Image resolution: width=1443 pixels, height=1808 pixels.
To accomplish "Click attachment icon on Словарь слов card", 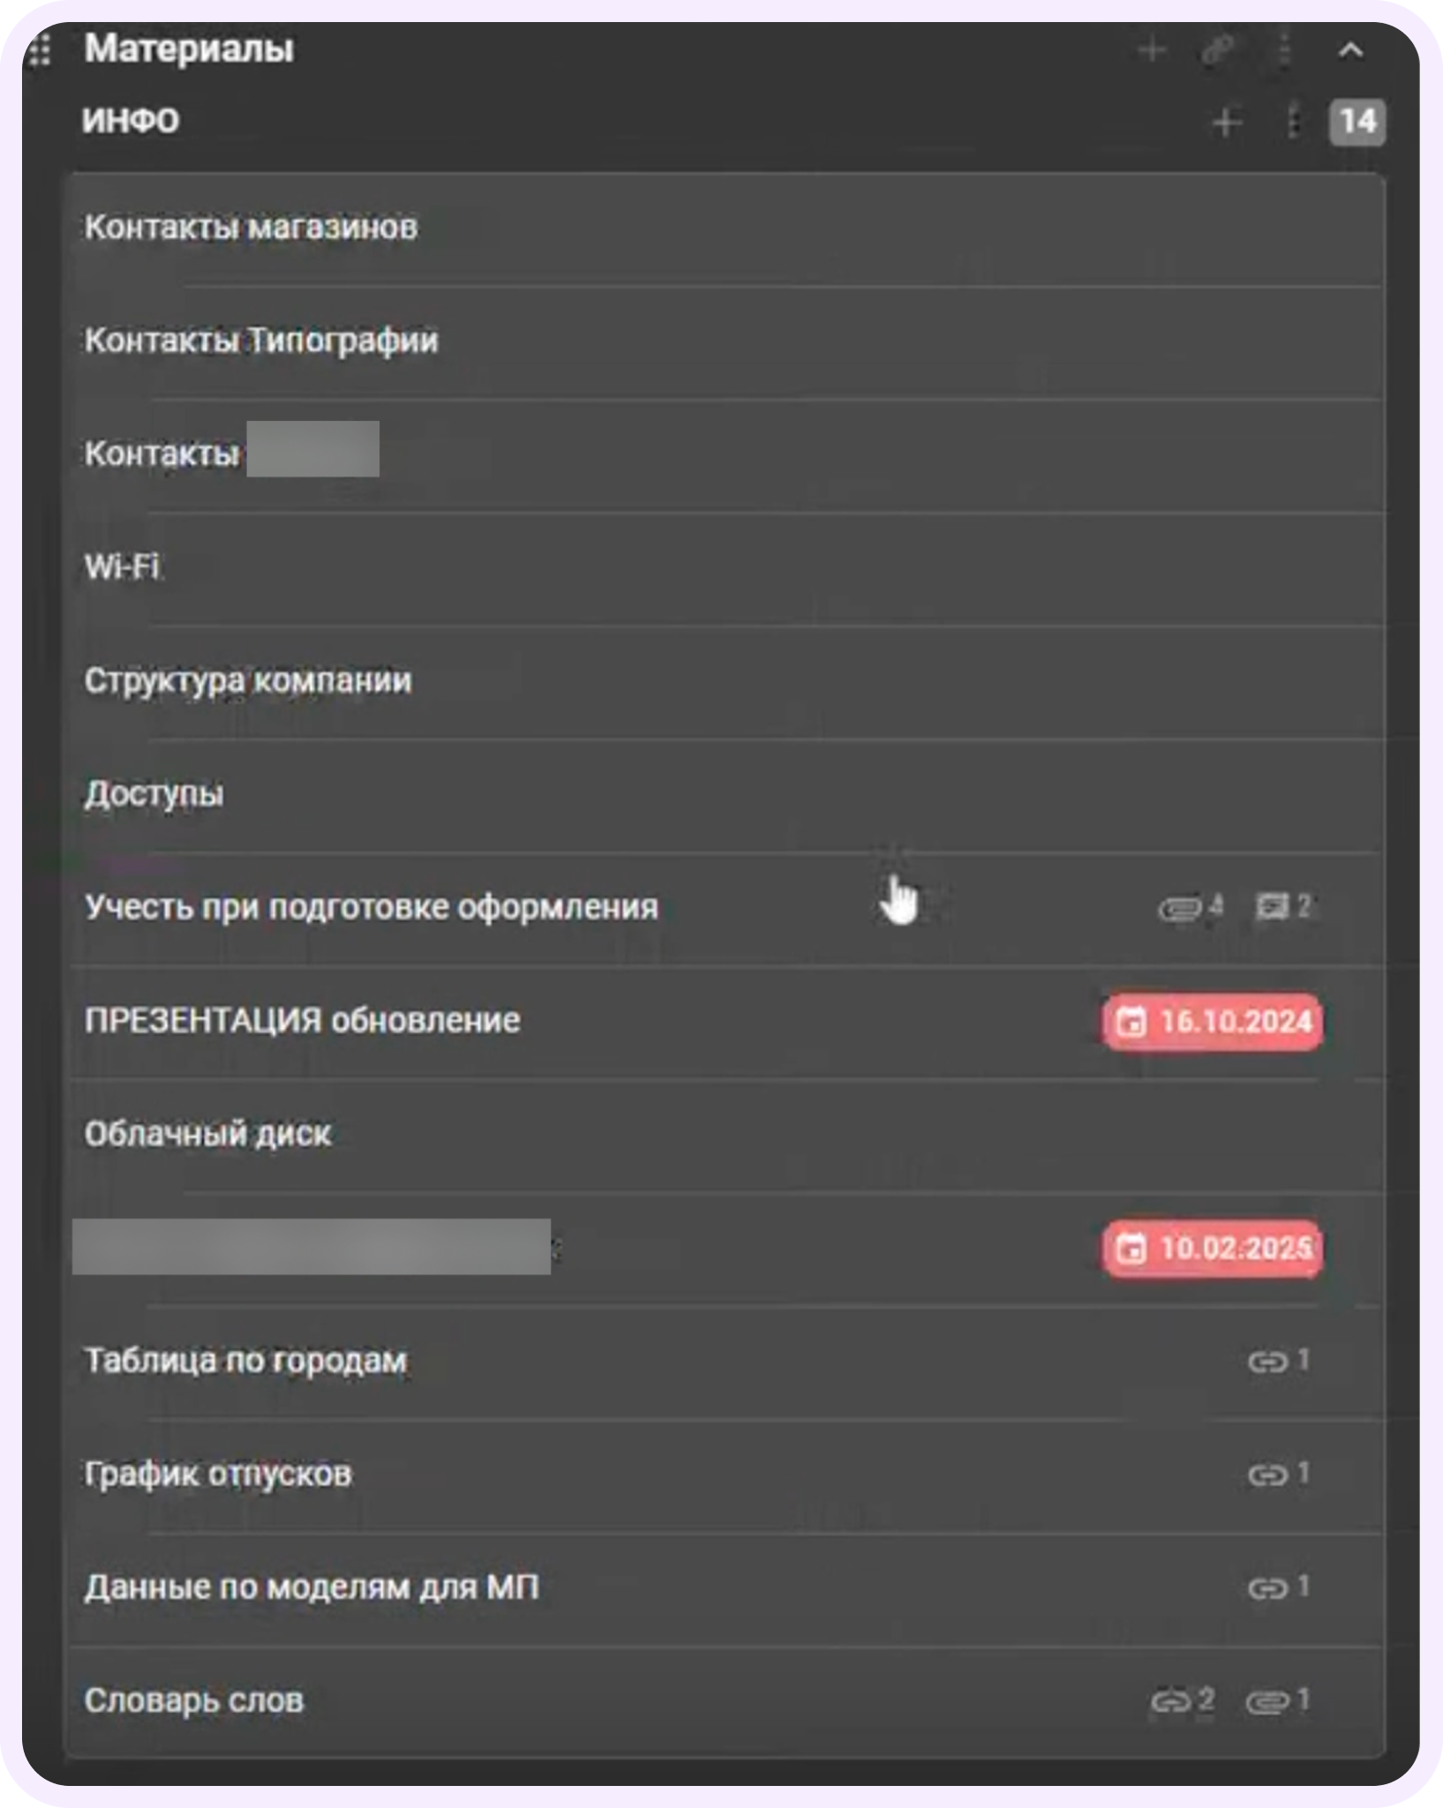I will 1268,1701.
